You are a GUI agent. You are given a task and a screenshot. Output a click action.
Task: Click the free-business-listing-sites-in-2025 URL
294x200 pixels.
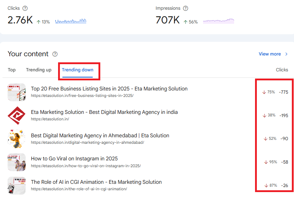click(82, 95)
